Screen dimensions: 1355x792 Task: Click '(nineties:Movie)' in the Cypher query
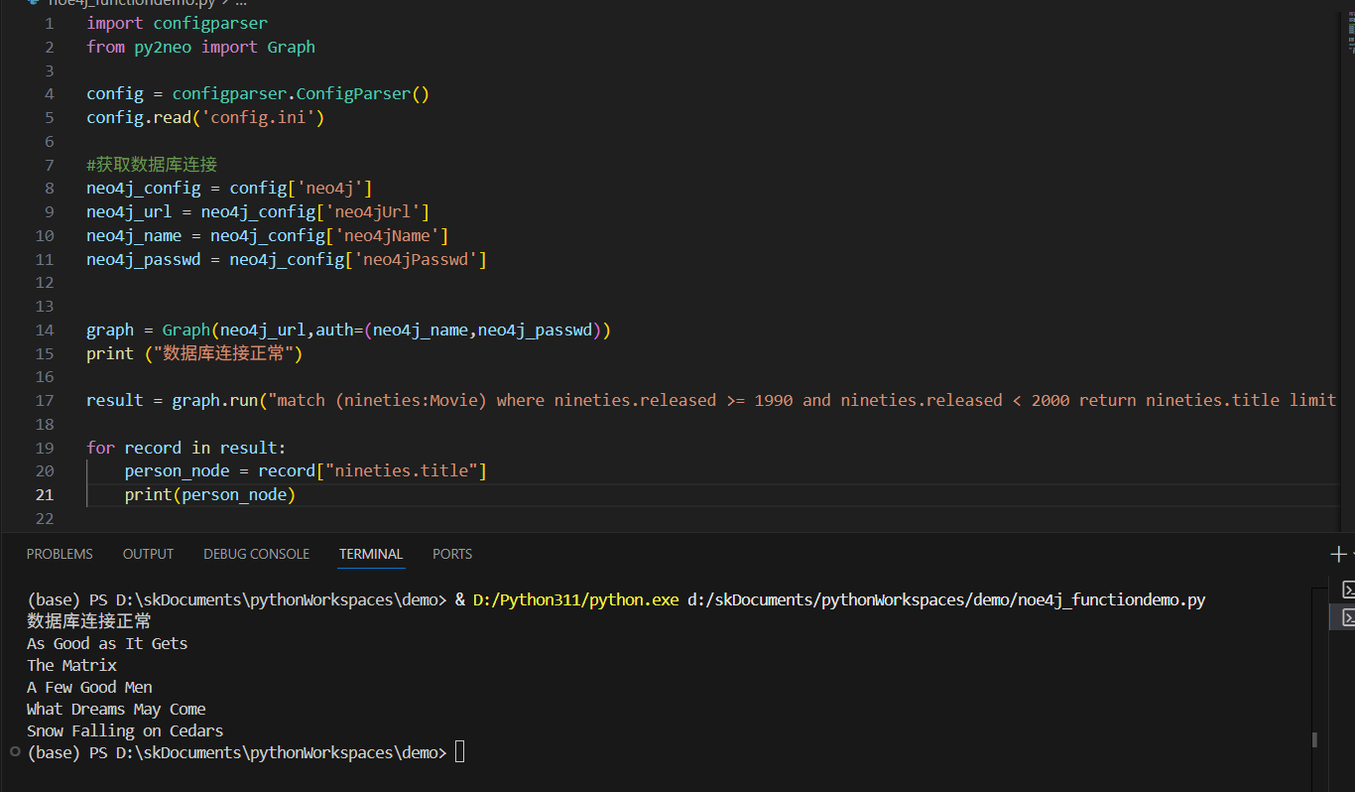coord(411,400)
